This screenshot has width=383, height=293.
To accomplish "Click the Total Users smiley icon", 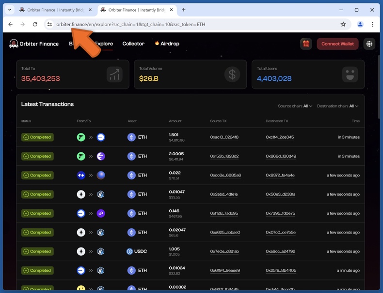I will 350,74.
